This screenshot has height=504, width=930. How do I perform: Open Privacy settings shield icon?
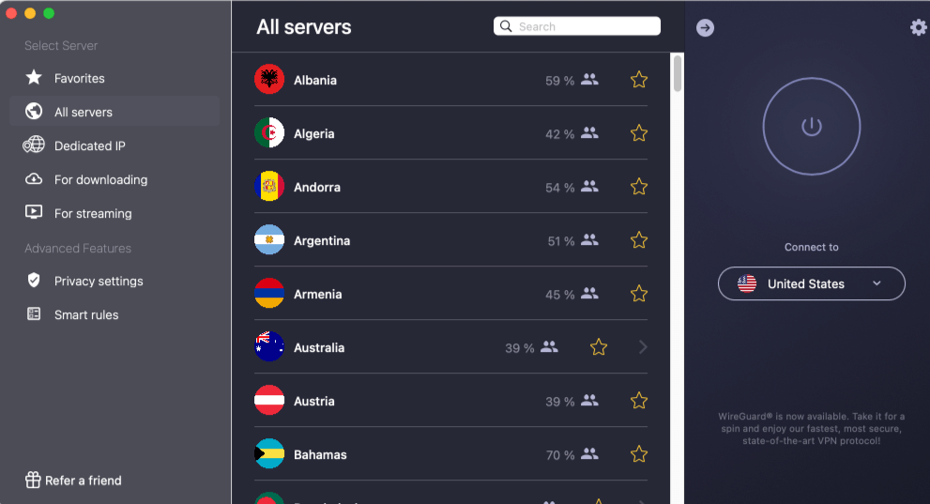[x=34, y=280]
